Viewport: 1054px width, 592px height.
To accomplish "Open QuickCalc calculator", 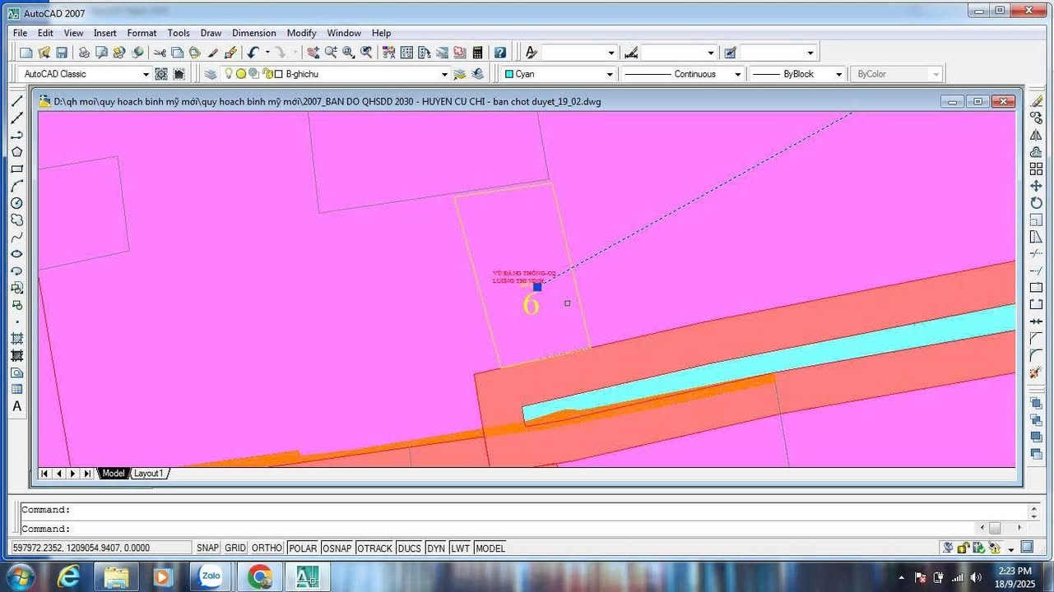I will tap(478, 52).
